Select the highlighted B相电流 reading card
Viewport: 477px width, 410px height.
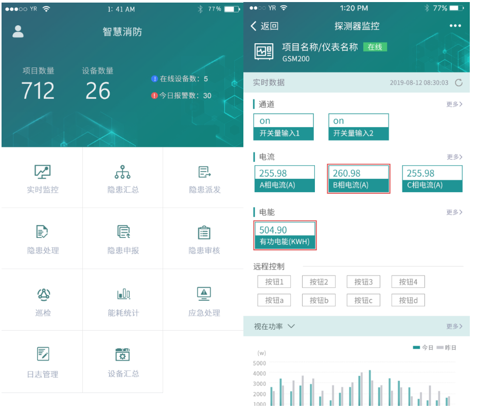358,179
